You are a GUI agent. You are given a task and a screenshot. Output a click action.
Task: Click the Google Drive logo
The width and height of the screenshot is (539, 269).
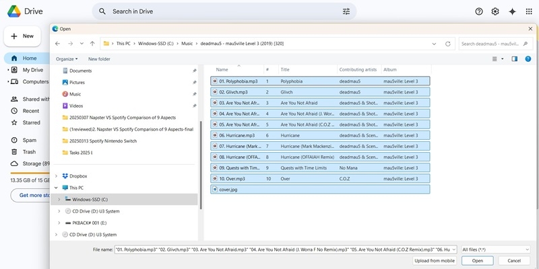[14, 11]
